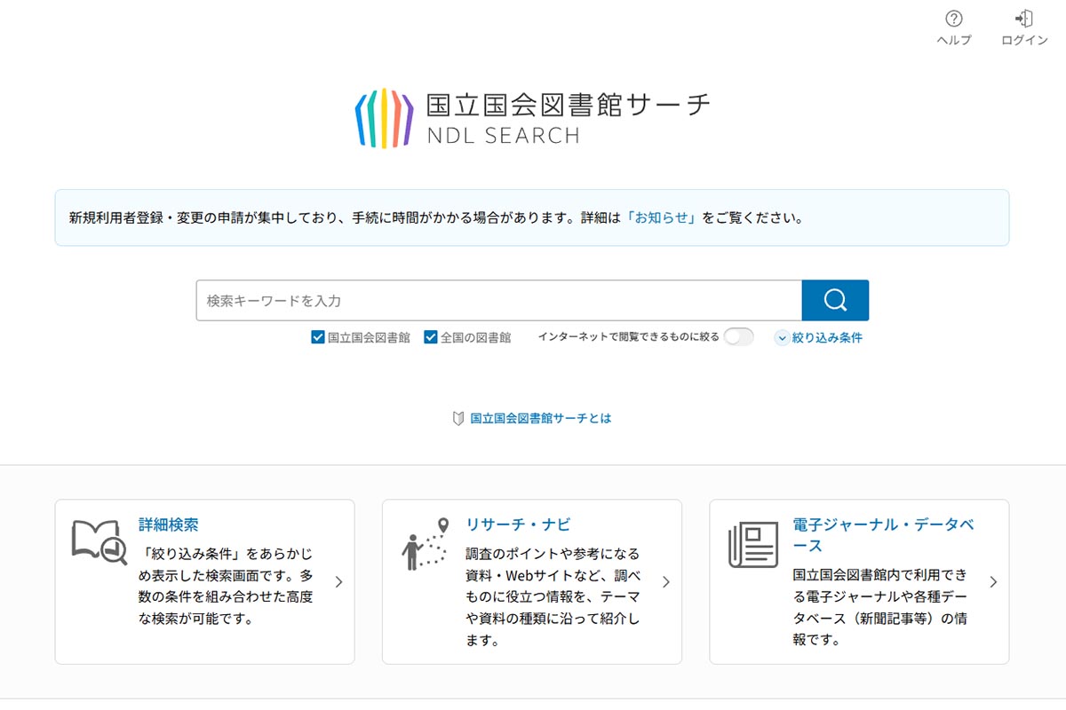
Task: Click the 詳細検索 description text
Action: pos(226,586)
